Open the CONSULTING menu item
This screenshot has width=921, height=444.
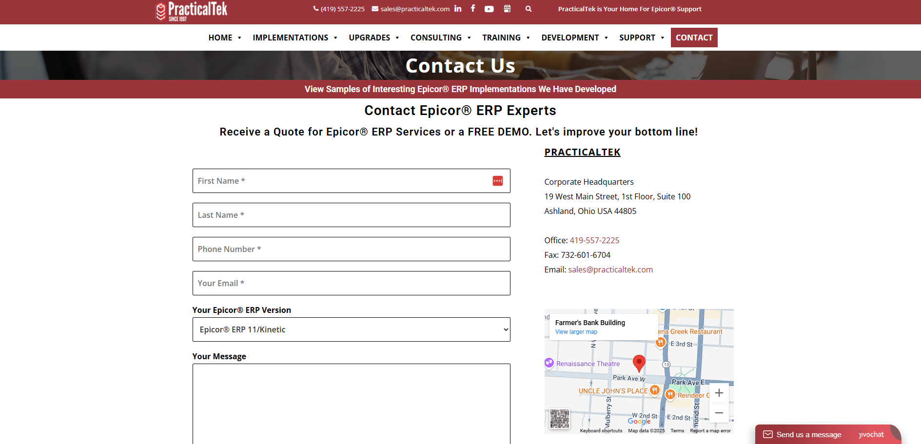coord(436,38)
